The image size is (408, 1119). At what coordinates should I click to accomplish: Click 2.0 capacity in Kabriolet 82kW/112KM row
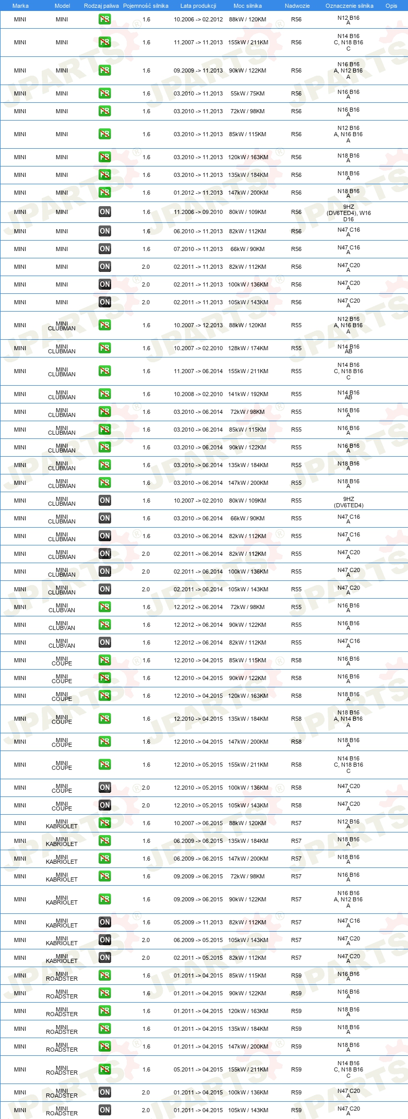coord(146,958)
